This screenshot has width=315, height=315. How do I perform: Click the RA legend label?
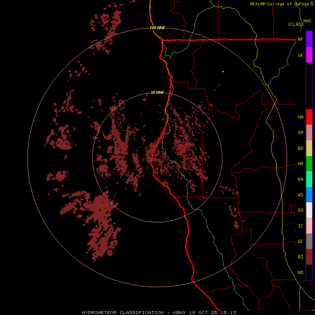[x=300, y=180]
